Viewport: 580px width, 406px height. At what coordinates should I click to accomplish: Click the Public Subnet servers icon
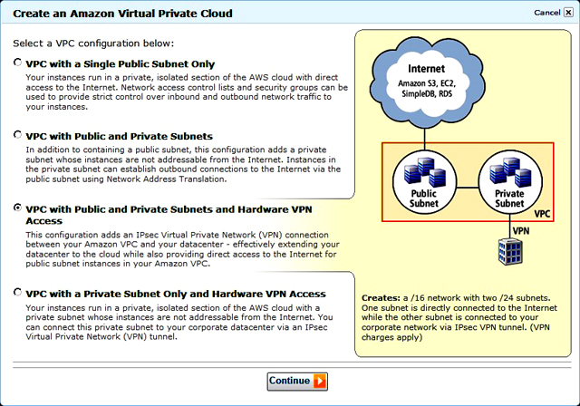point(425,171)
